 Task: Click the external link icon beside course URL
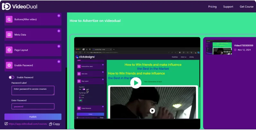(x=6, y=124)
